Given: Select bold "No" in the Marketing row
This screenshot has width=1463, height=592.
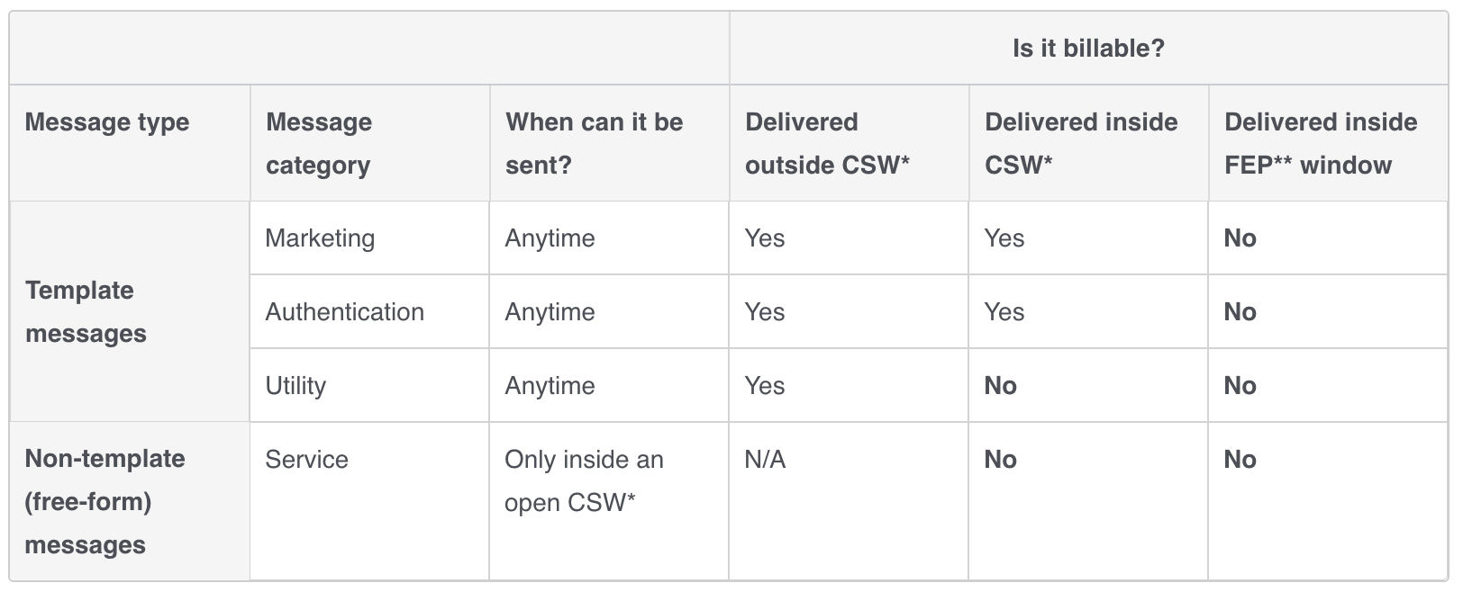Looking at the screenshot, I should coord(1240,238).
